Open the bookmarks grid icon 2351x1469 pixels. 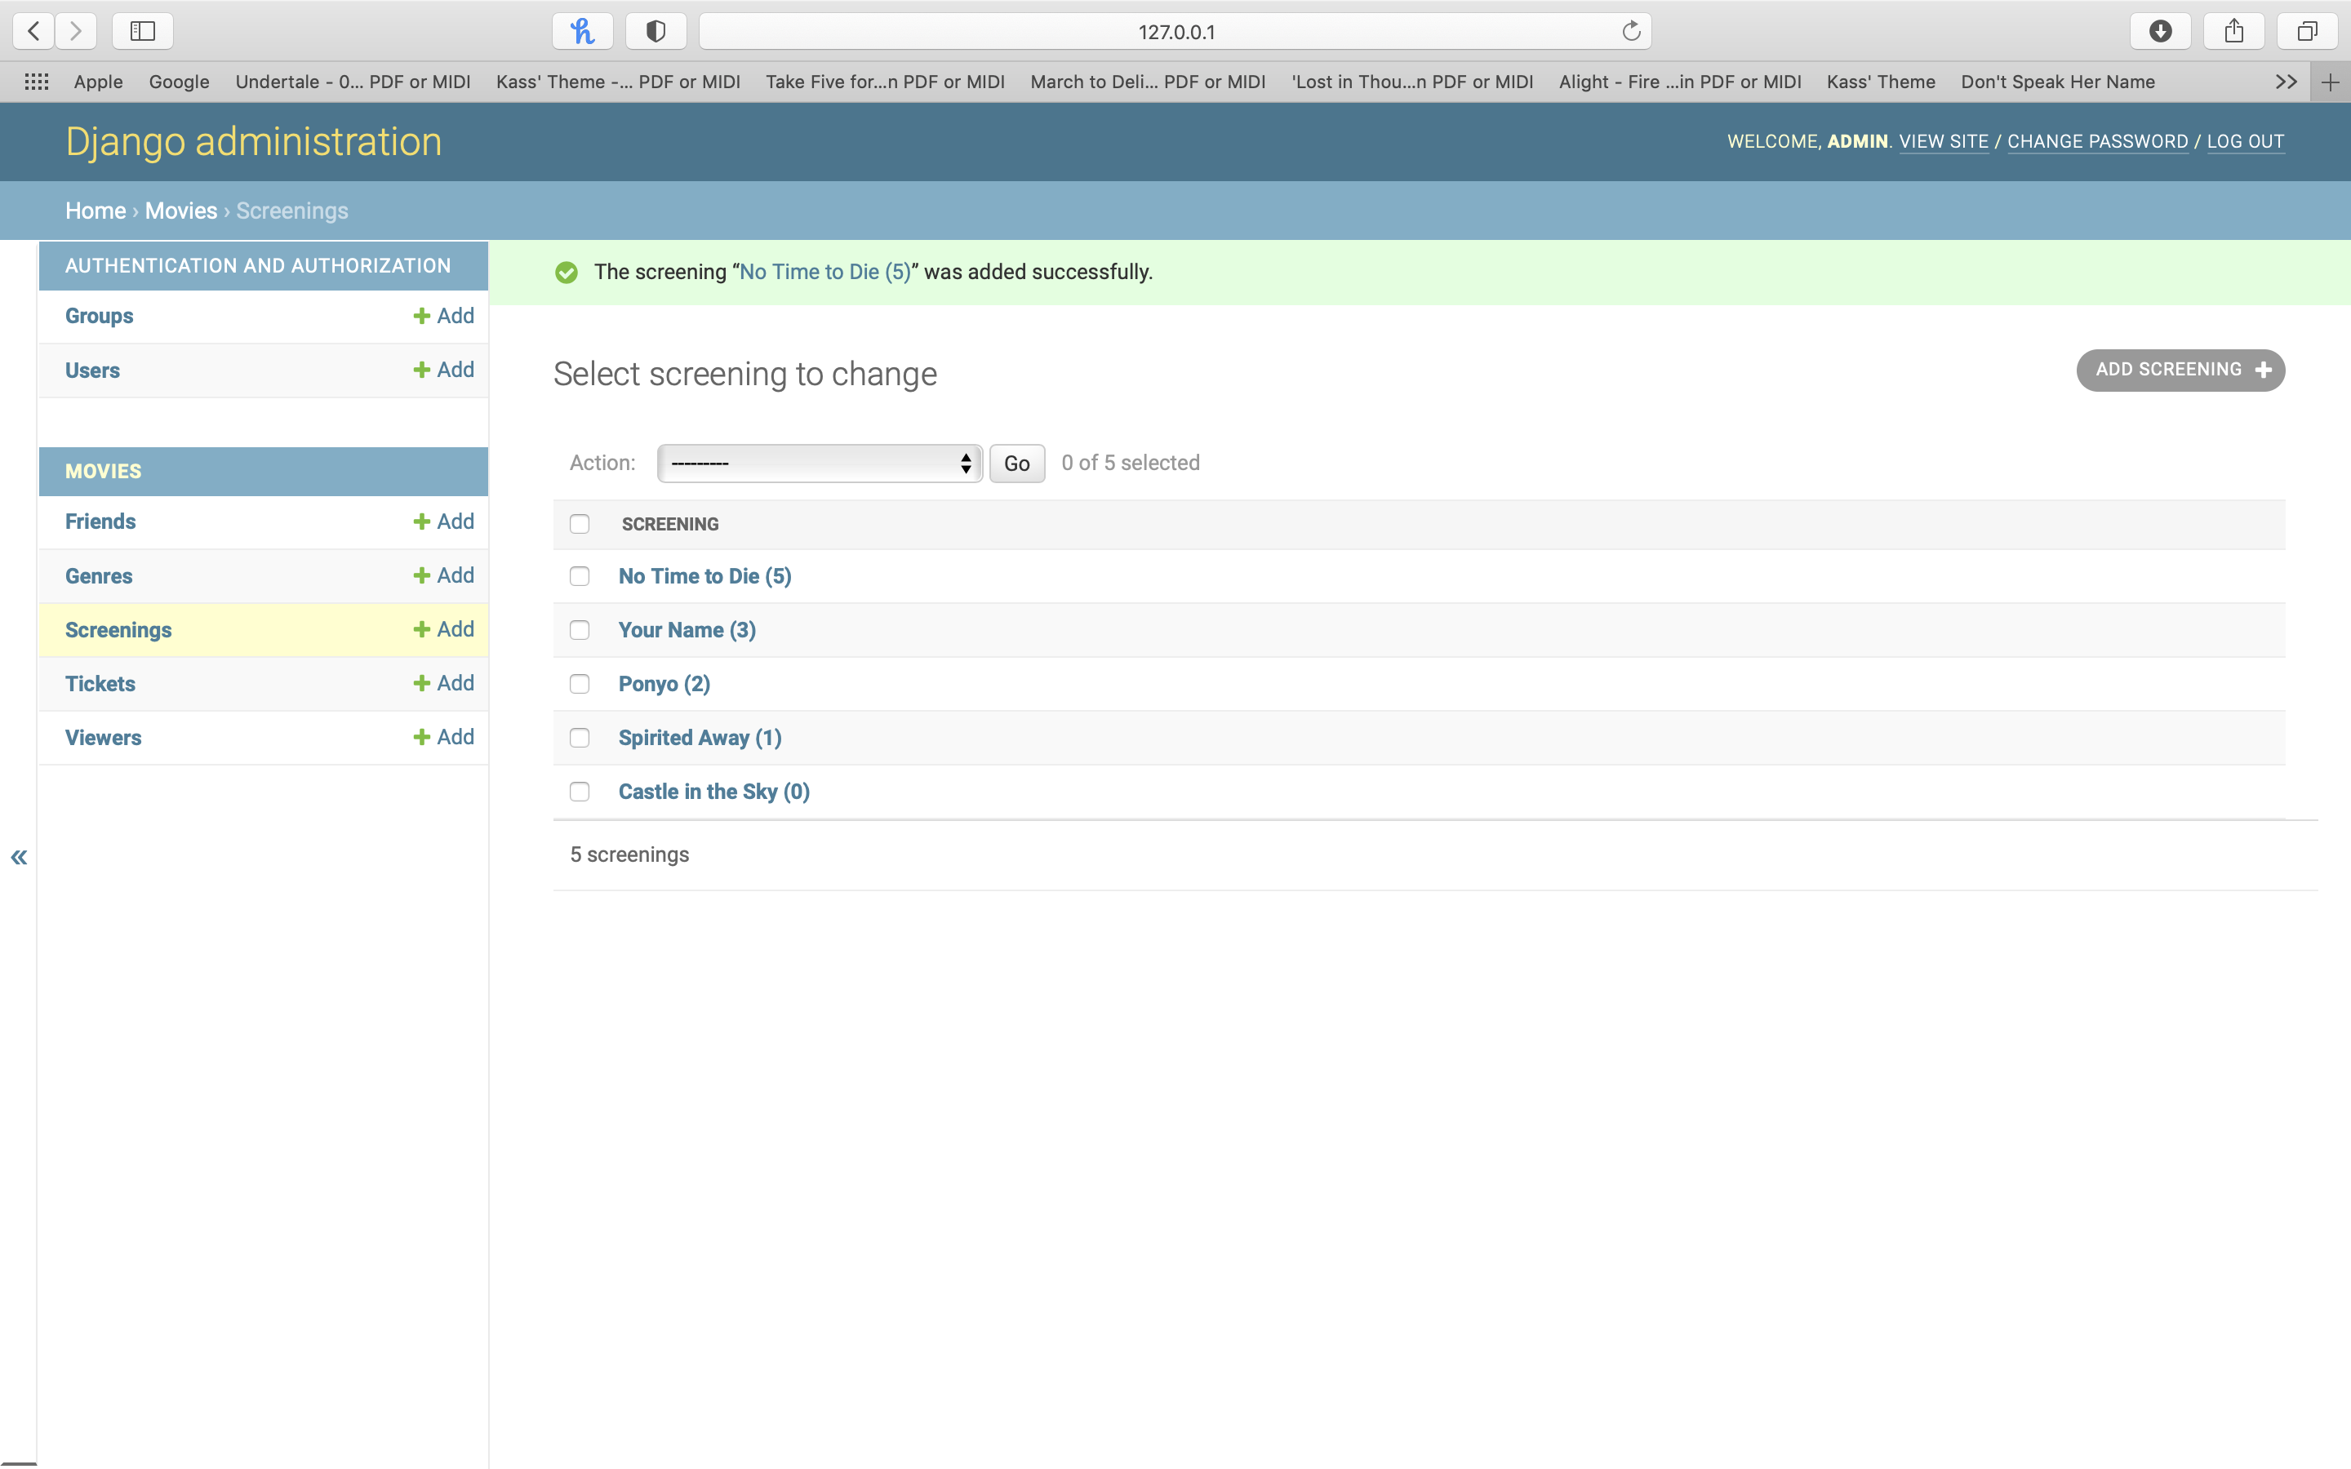[x=36, y=82]
